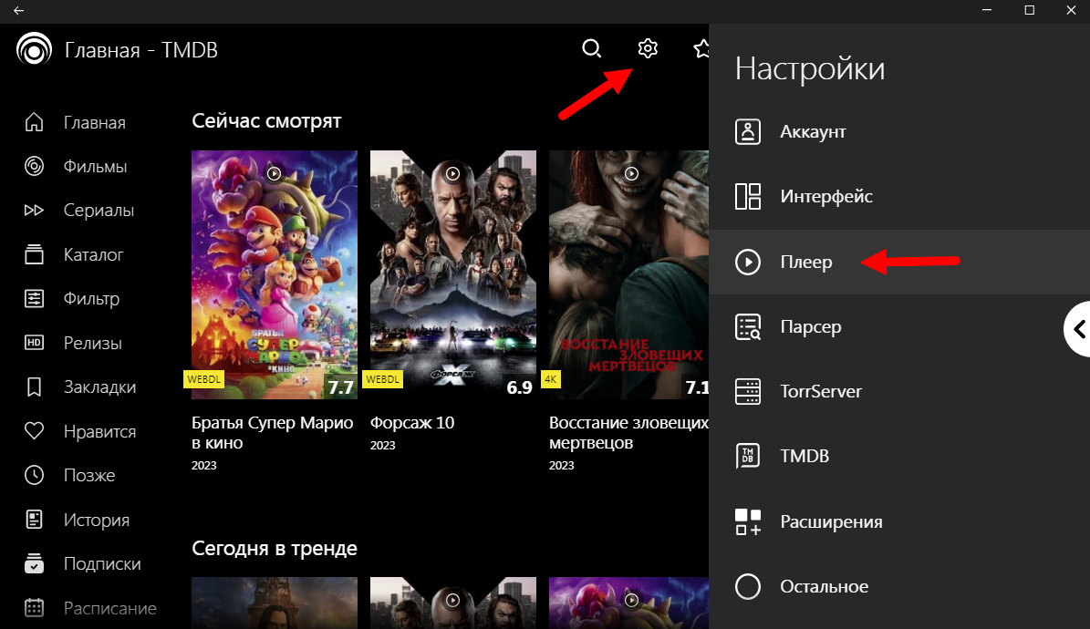This screenshot has width=1090, height=629.
Task: Click the Каталог icon in sidebar
Action: point(34,254)
